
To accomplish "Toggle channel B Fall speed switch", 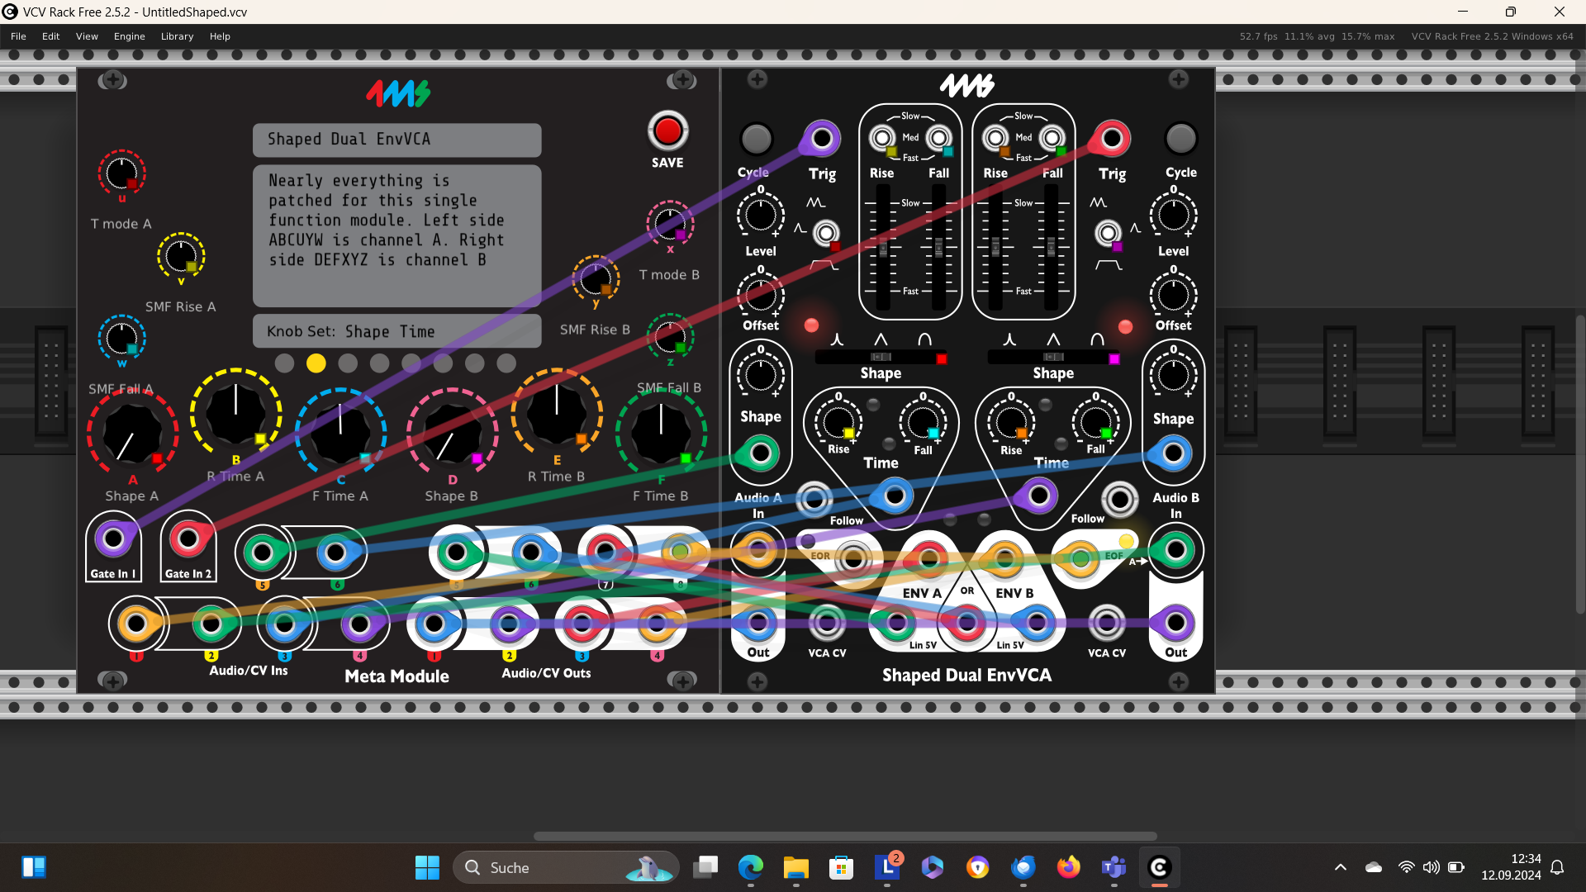I will pyautogui.click(x=1052, y=138).
